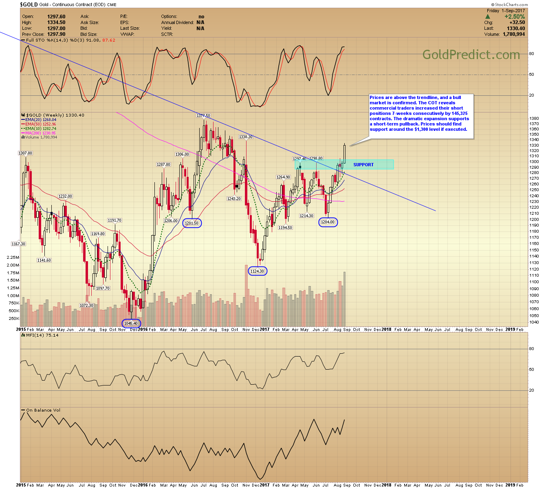This screenshot has height=489, width=546.
Task: Select the circled 1204.00 price marker
Action: click(328, 222)
